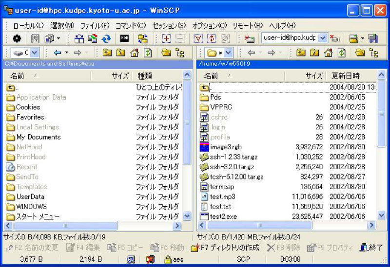The width and height of the screenshot is (390, 267).
Task: Toggle the local directory tree icon
Action: pos(179,53)
